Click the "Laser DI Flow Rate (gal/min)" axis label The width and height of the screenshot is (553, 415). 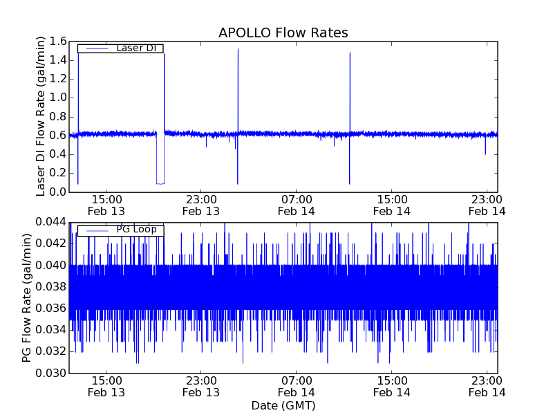tap(41, 116)
